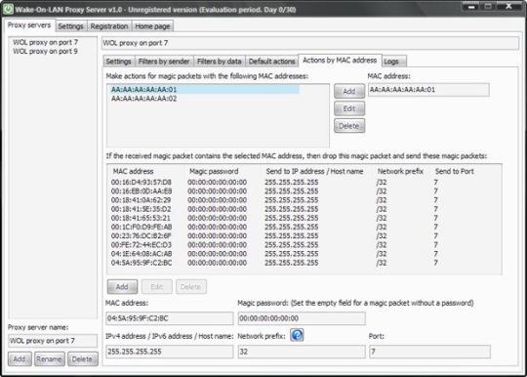The width and height of the screenshot is (527, 377).
Task: Click Add below the magic packets table
Action: tap(122, 287)
